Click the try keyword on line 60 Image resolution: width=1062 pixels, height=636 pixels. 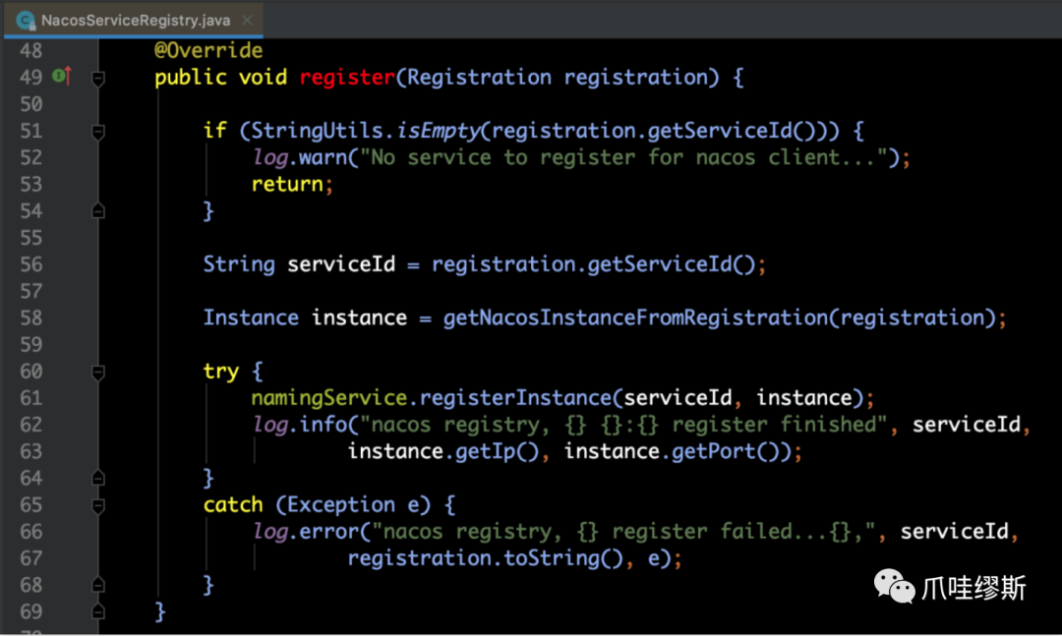tap(221, 372)
